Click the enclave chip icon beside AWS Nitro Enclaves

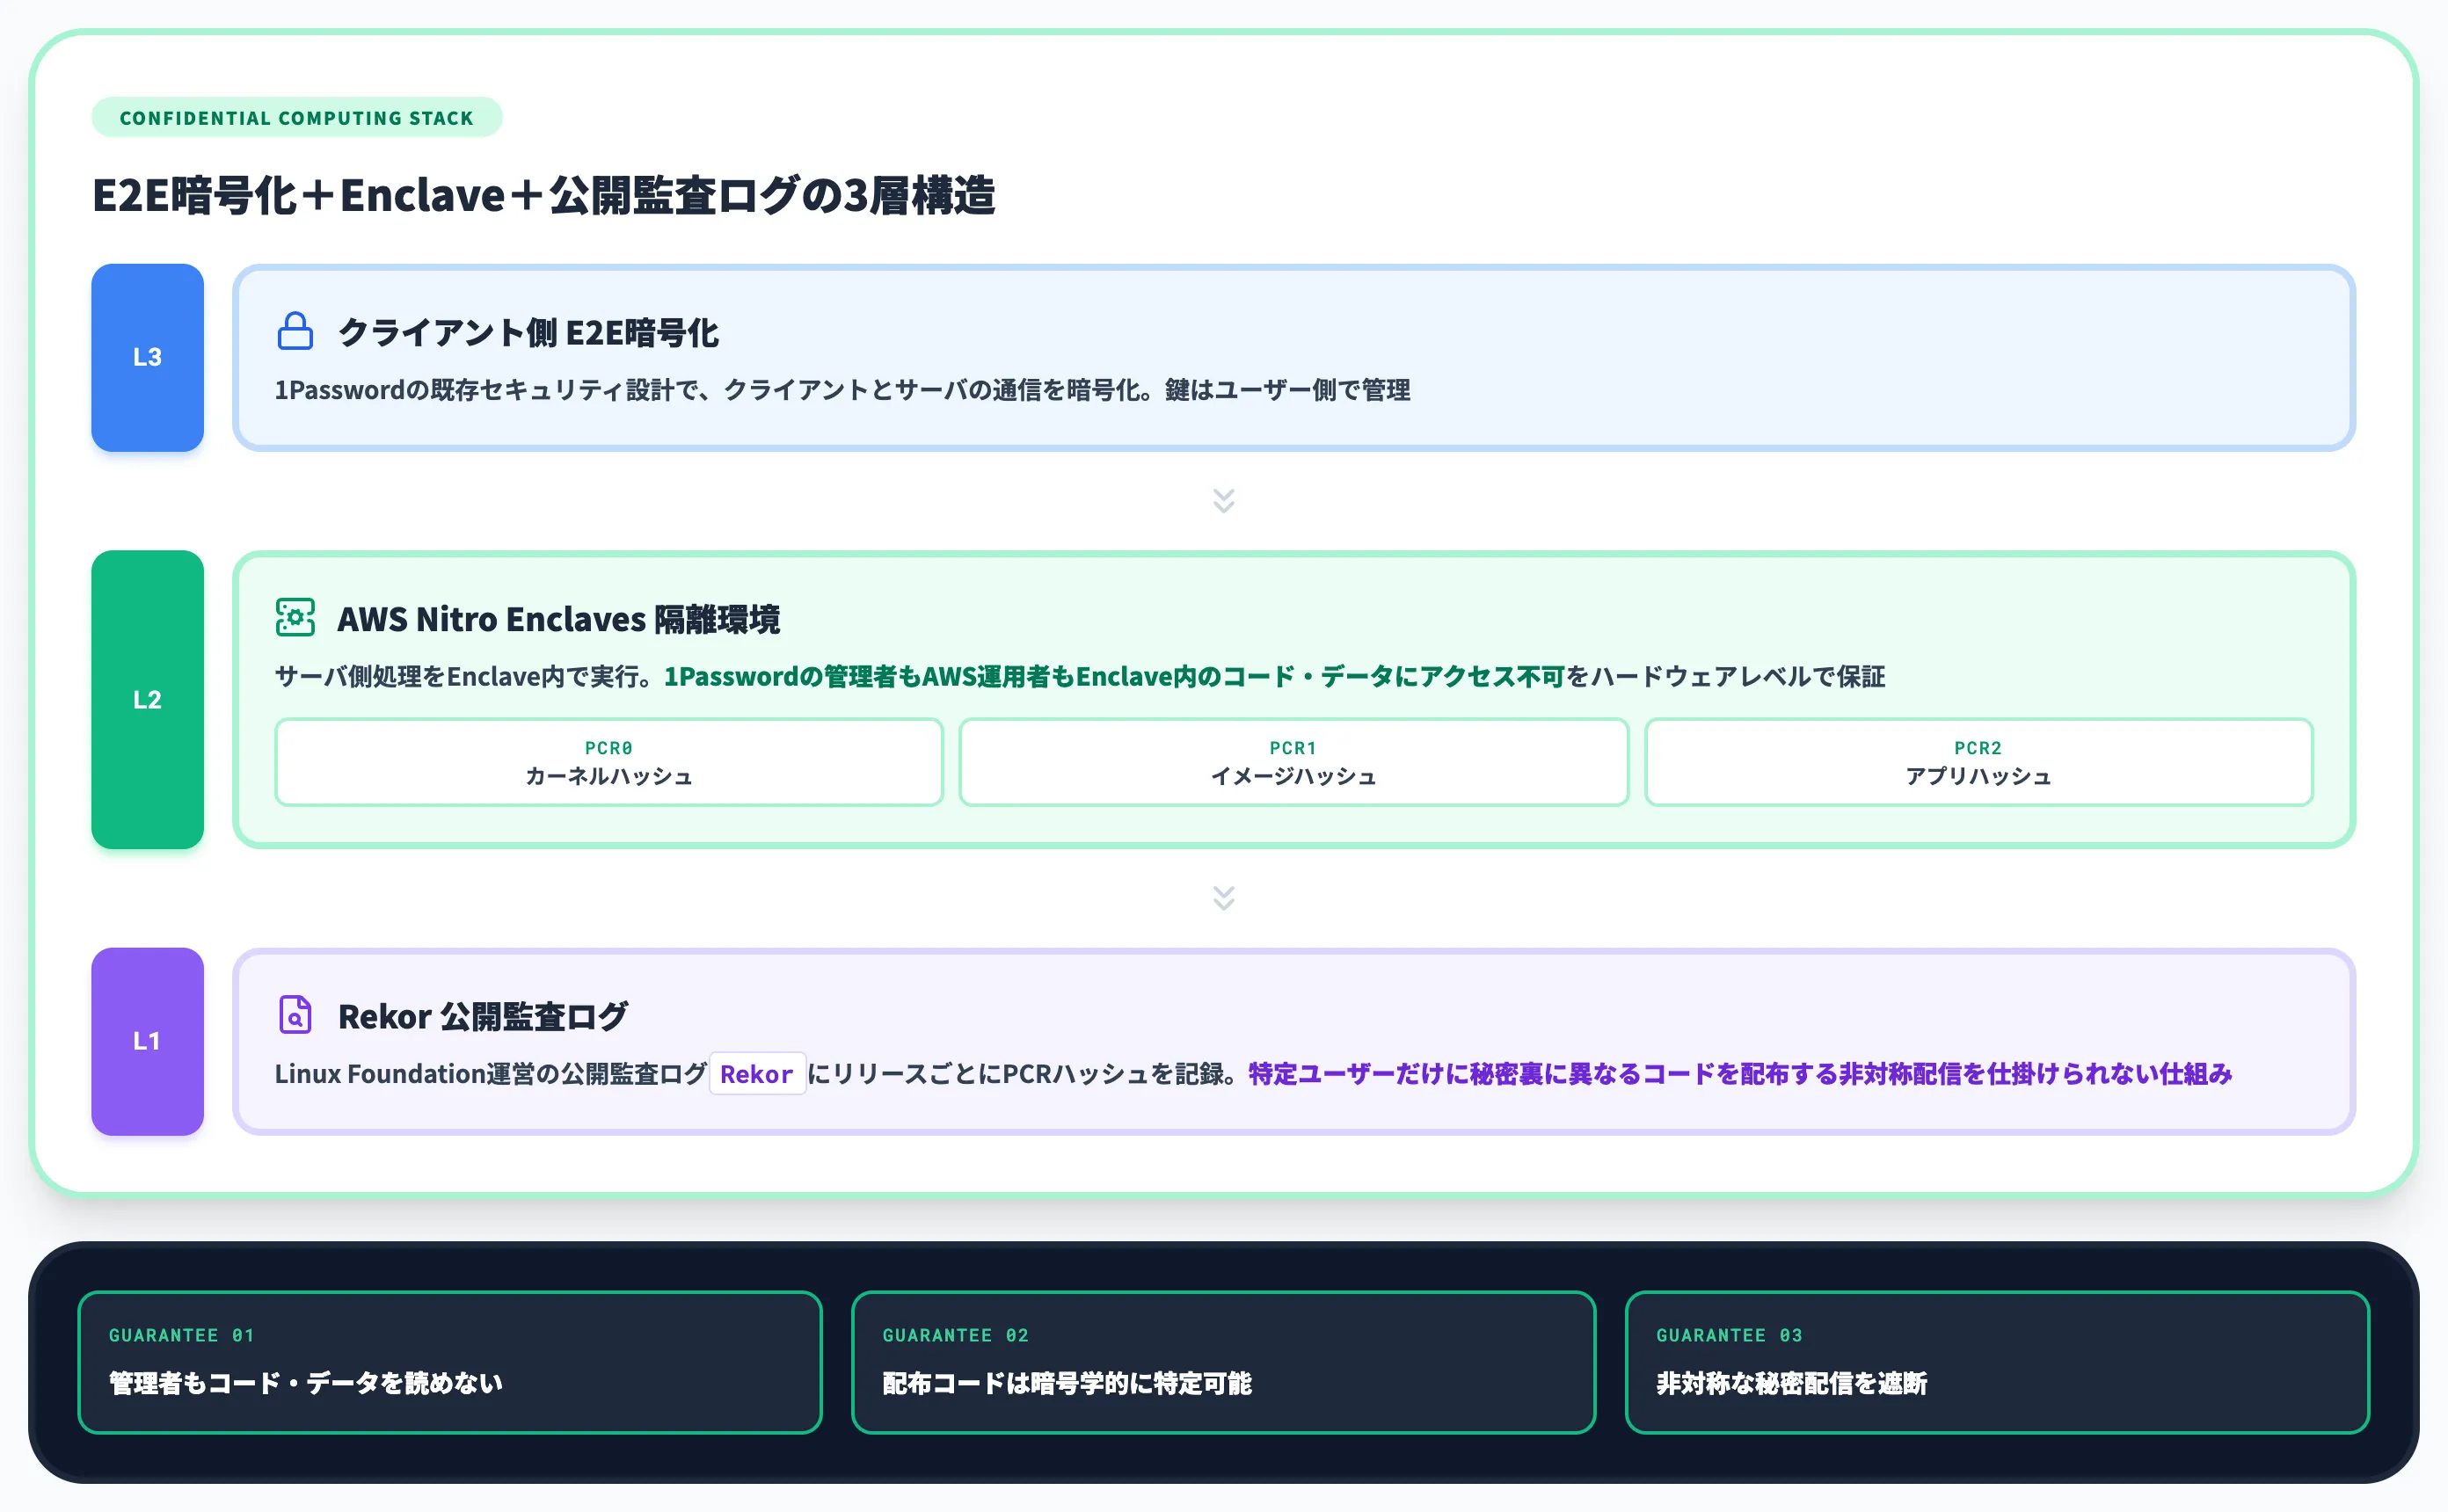click(295, 617)
